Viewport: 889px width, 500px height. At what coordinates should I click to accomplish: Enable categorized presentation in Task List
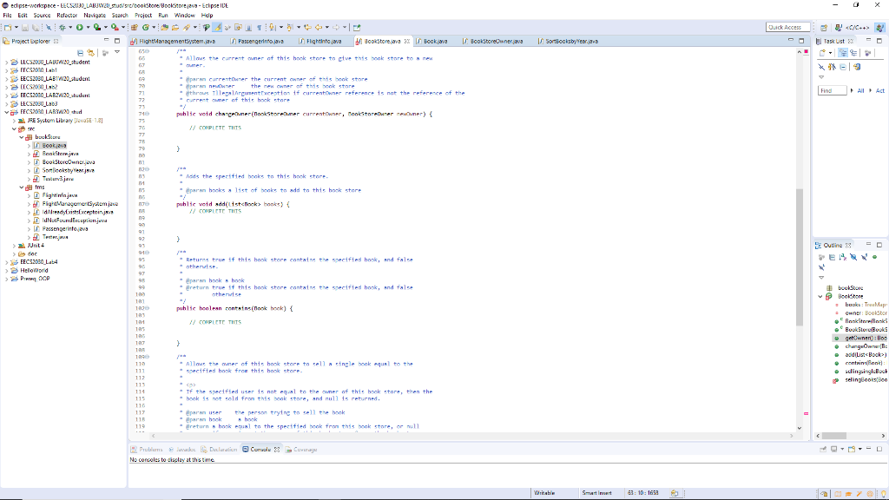[843, 53]
